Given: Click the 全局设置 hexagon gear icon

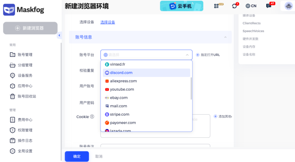Looking at the screenshot, I should tap(12, 151).
